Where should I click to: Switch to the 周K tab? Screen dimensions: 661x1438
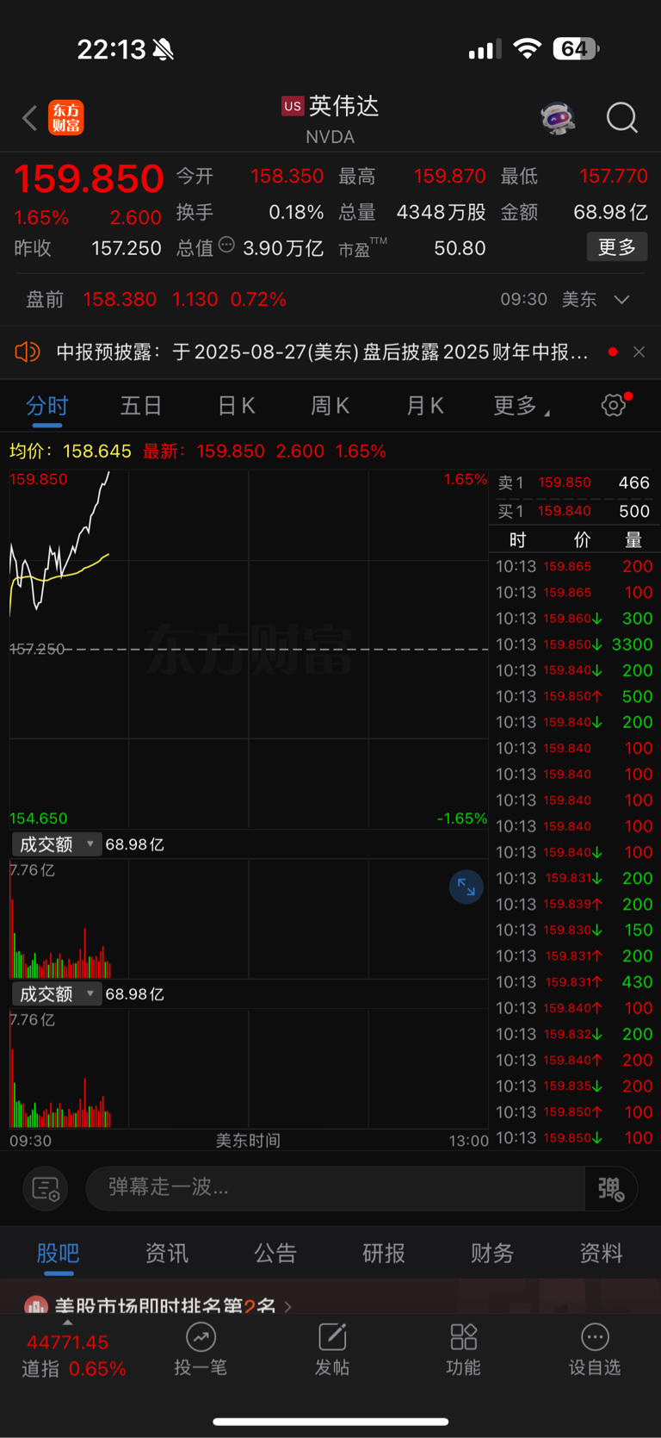(330, 406)
